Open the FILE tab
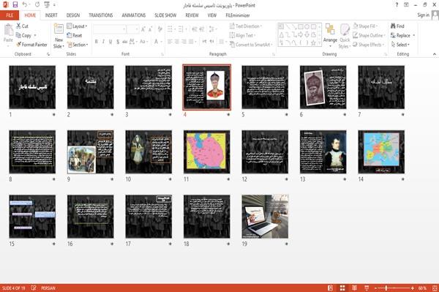 pyautogui.click(x=10, y=15)
